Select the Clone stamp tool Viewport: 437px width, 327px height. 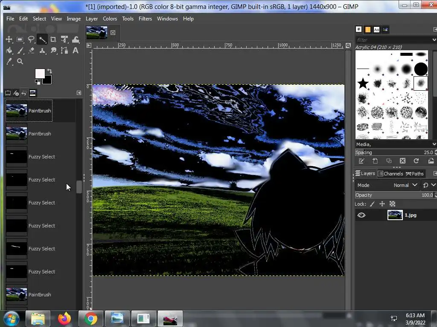pyautogui.click(x=42, y=51)
